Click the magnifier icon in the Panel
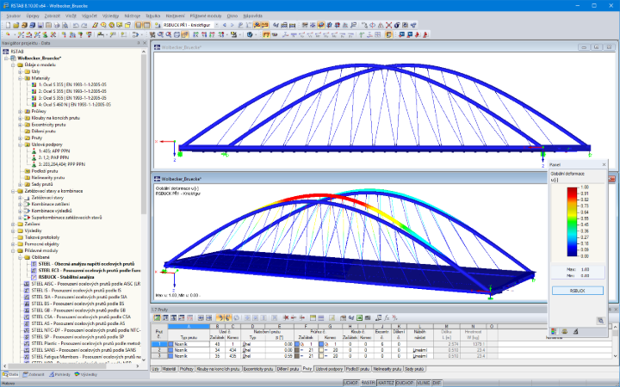Viewport: 620px width, 387px height. (600, 321)
